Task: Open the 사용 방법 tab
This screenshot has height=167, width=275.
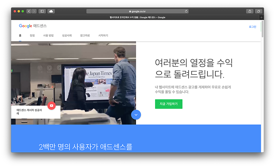Action: tap(48, 36)
